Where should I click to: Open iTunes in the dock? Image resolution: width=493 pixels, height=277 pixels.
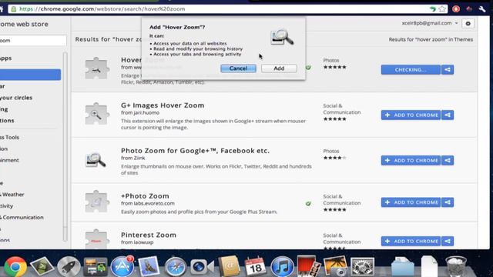[x=282, y=267]
